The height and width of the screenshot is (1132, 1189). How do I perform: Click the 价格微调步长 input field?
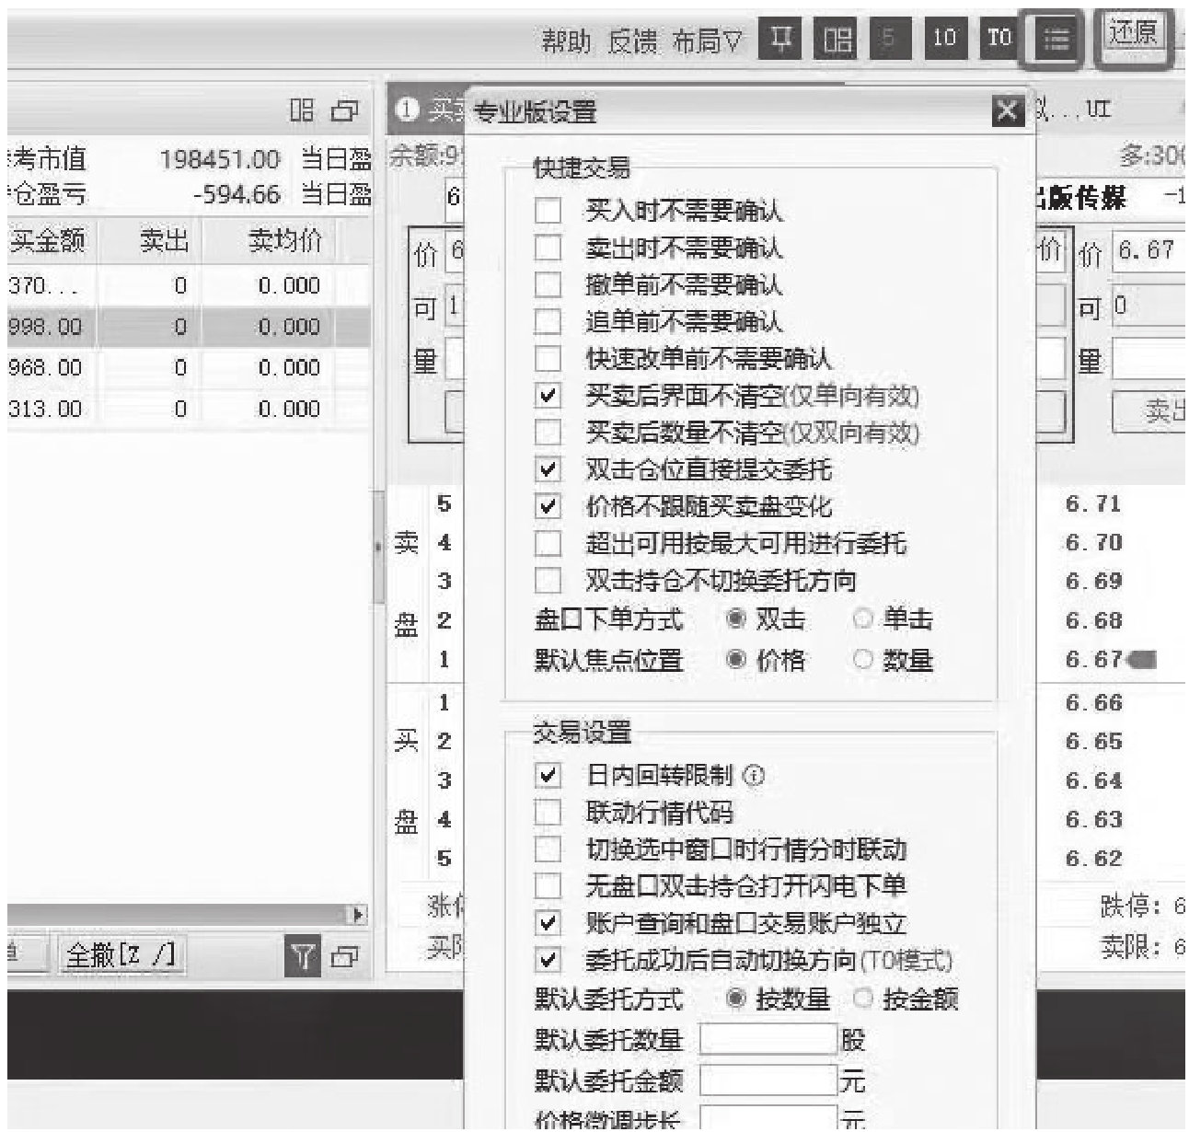(x=768, y=1118)
